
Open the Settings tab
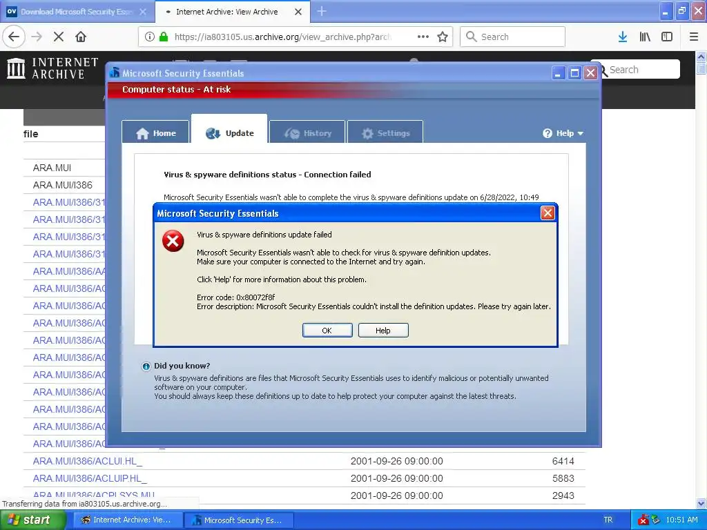pyautogui.click(x=385, y=133)
